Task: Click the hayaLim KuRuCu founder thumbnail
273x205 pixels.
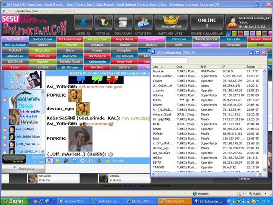Action: coord(33,178)
